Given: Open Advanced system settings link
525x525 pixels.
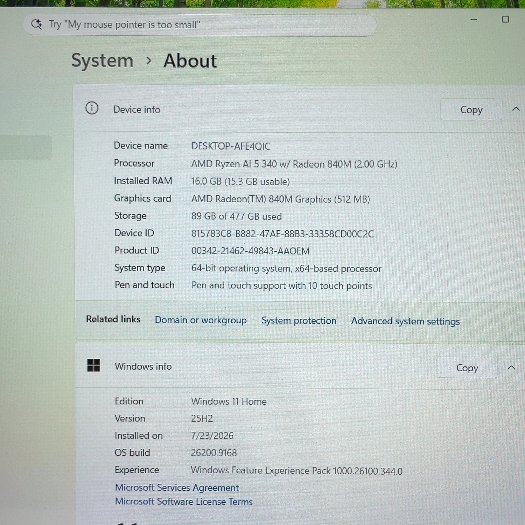Looking at the screenshot, I should coord(405,321).
